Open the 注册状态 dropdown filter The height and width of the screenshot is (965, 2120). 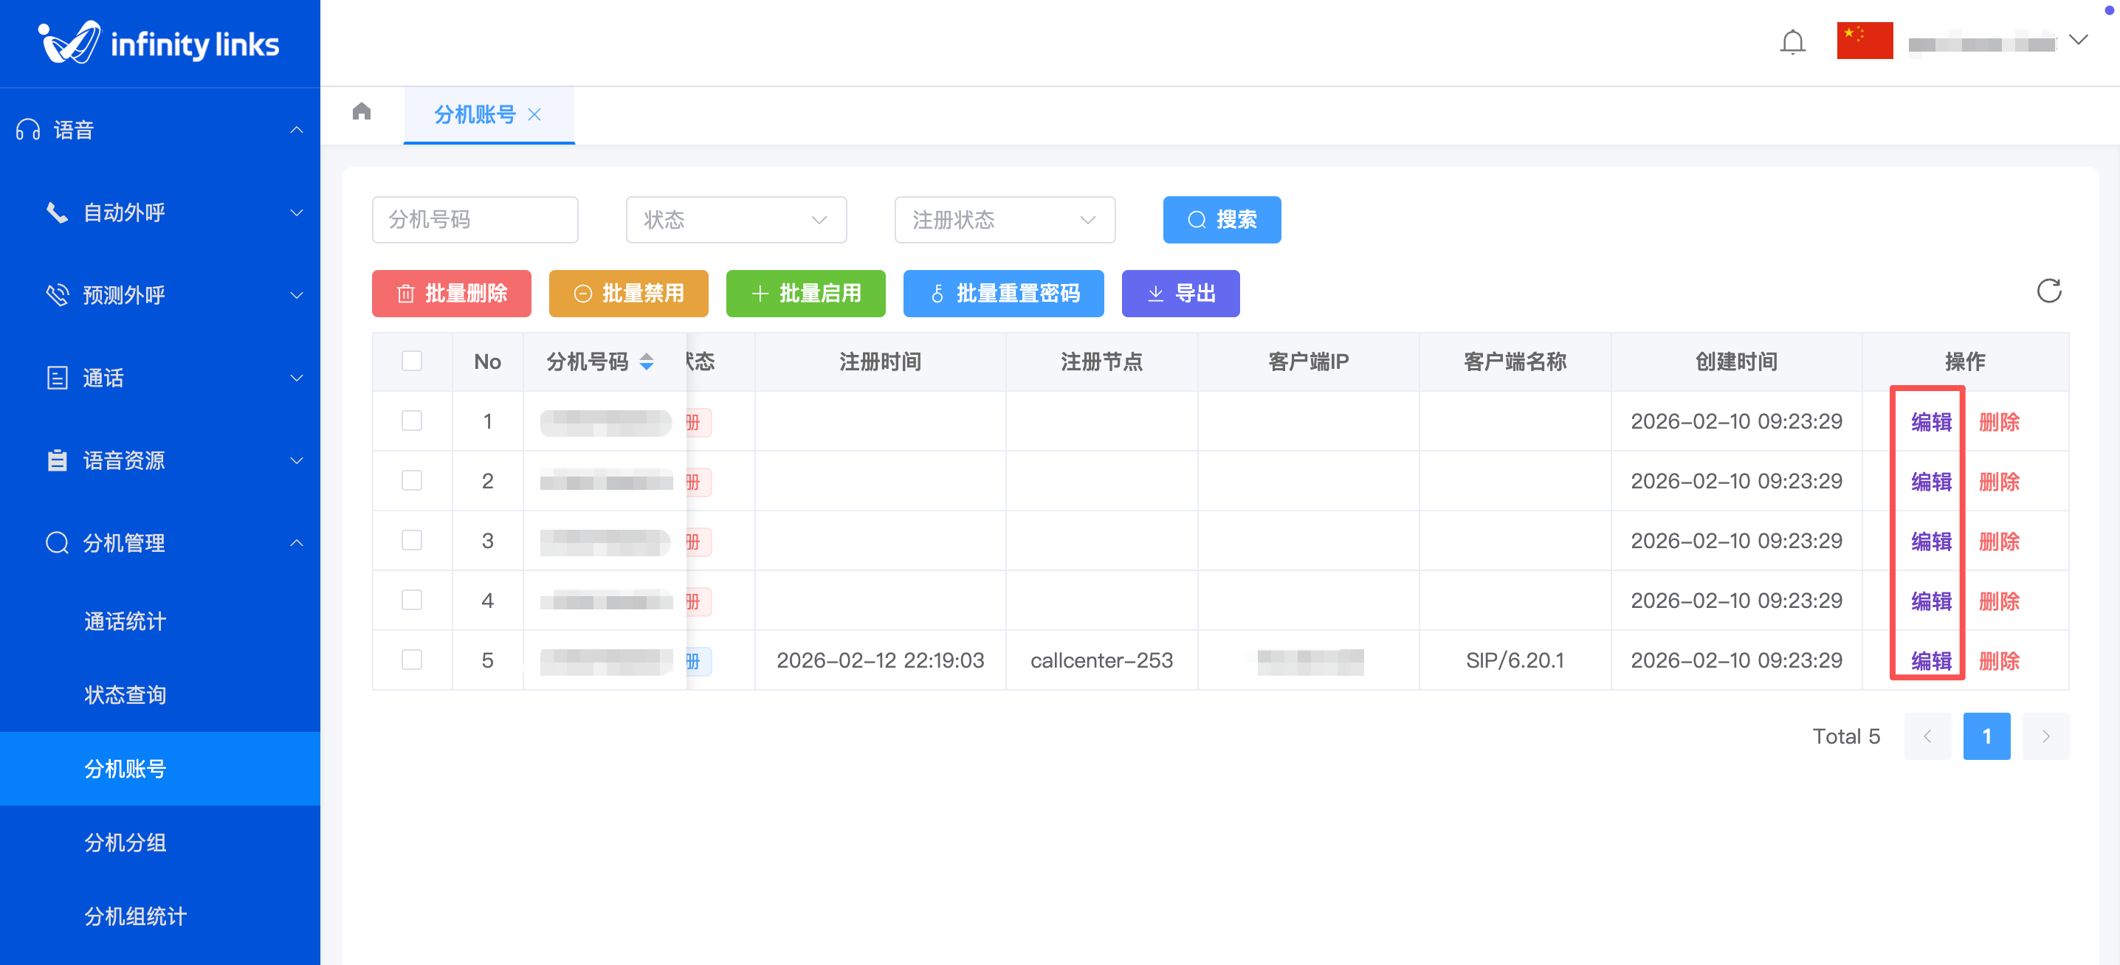tap(1004, 220)
